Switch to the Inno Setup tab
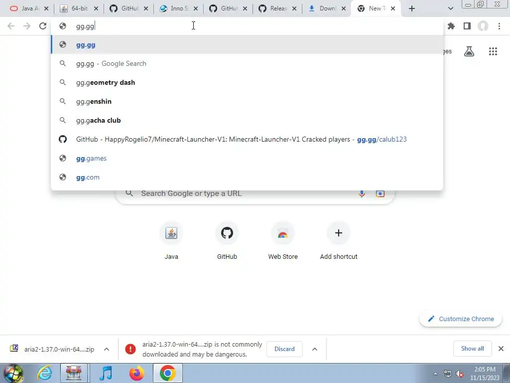The width and height of the screenshot is (510, 383). click(175, 8)
